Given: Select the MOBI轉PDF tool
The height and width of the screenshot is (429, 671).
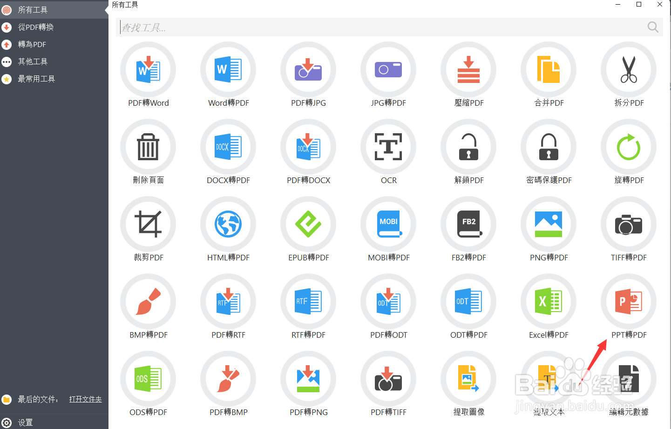Looking at the screenshot, I should [x=388, y=225].
